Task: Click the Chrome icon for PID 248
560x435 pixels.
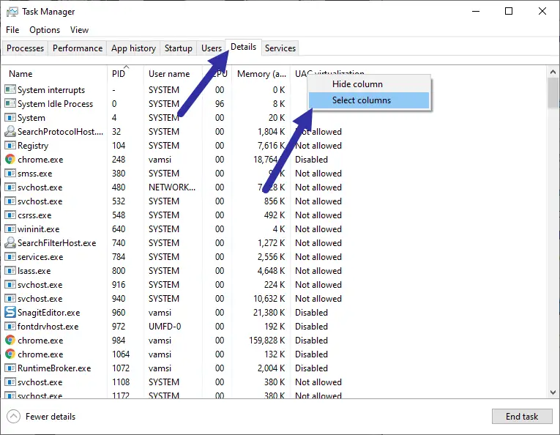Action: (10, 159)
